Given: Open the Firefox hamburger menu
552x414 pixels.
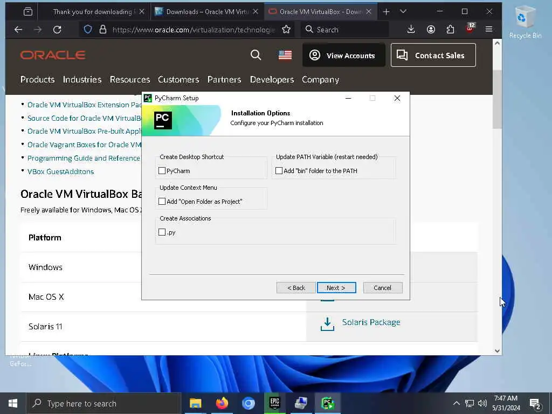Looking at the screenshot, I should point(489,29).
